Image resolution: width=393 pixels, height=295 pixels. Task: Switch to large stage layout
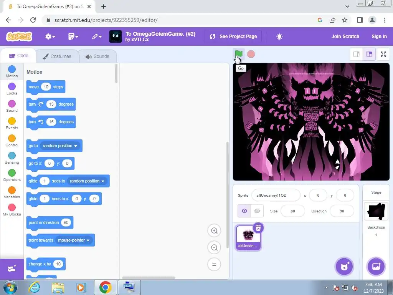[369, 54]
